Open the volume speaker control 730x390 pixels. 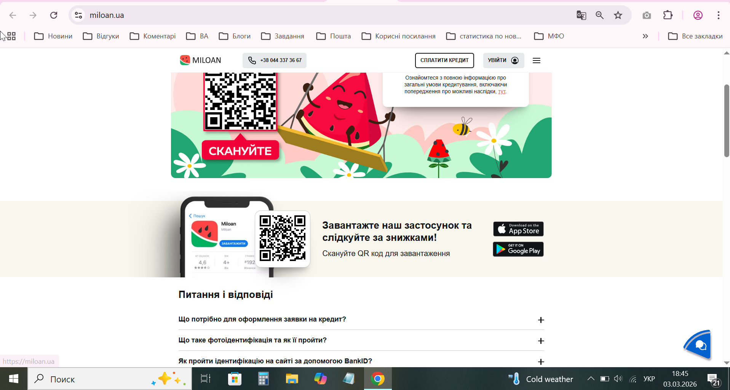618,379
